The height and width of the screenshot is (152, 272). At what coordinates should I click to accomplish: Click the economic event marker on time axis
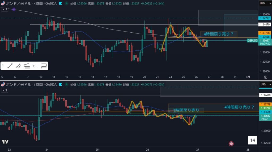231,144
